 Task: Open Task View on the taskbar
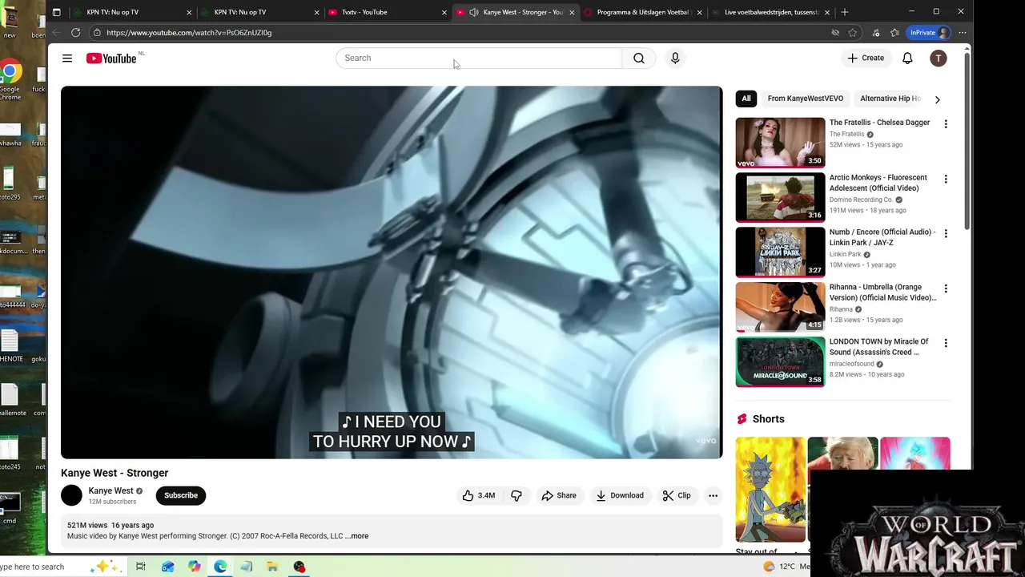point(141,567)
